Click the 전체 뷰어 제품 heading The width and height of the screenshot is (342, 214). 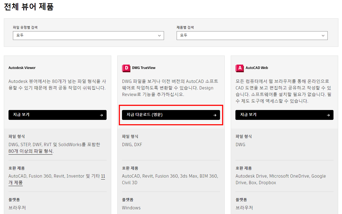(x=29, y=7)
